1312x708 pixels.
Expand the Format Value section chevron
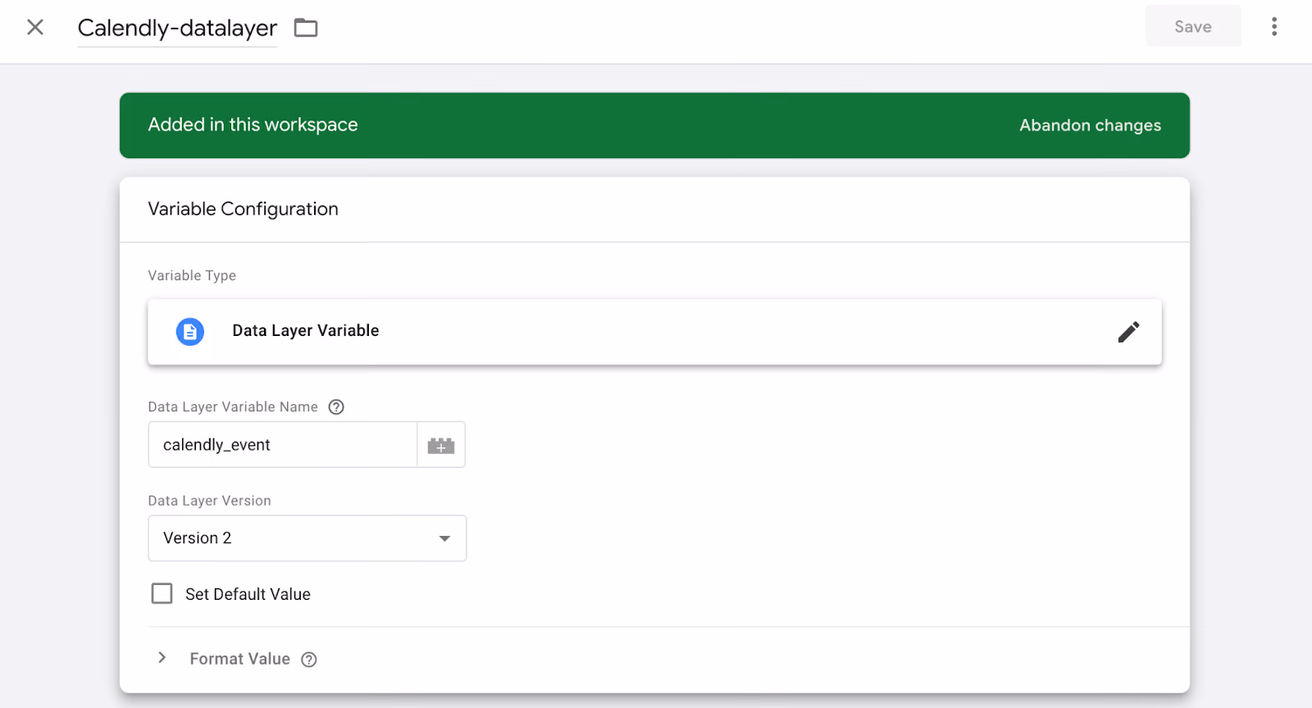(x=162, y=658)
